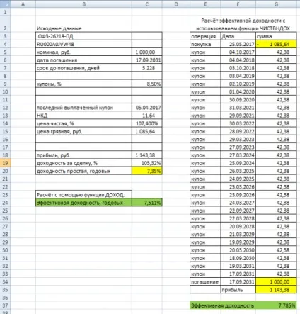
Task: Select the nominal value '1 000,00' in column C
Action: (x=147, y=52)
